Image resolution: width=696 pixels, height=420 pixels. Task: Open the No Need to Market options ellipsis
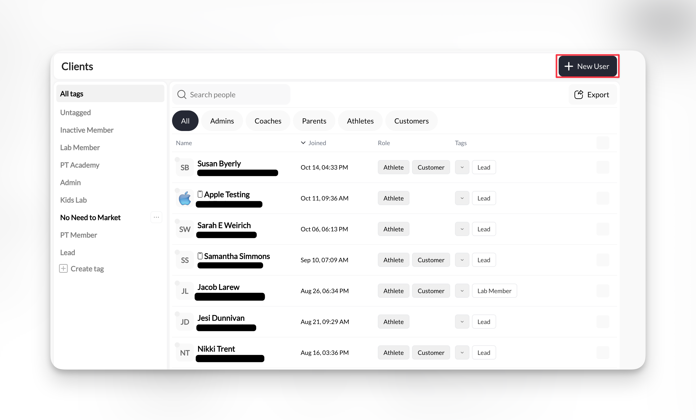coord(156,217)
